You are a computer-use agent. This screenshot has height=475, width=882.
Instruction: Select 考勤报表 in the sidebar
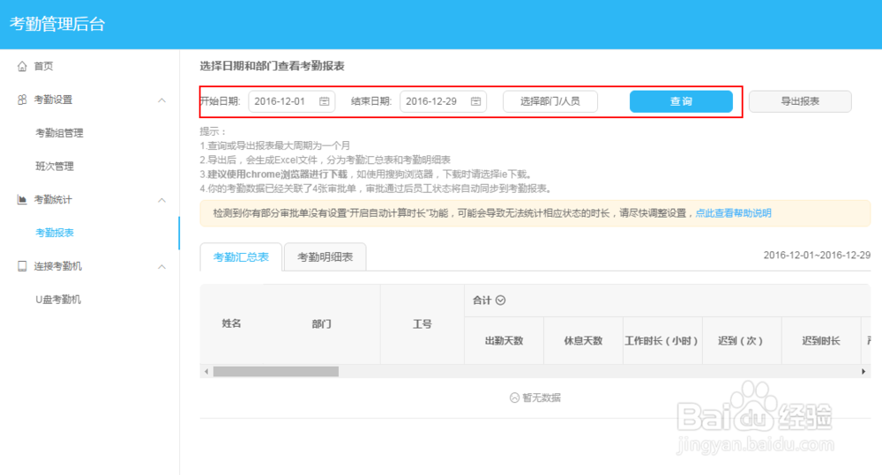coord(55,233)
